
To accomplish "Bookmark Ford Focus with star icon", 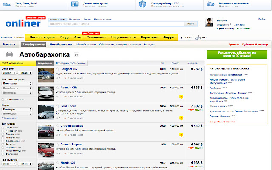I will tap(58, 106).
